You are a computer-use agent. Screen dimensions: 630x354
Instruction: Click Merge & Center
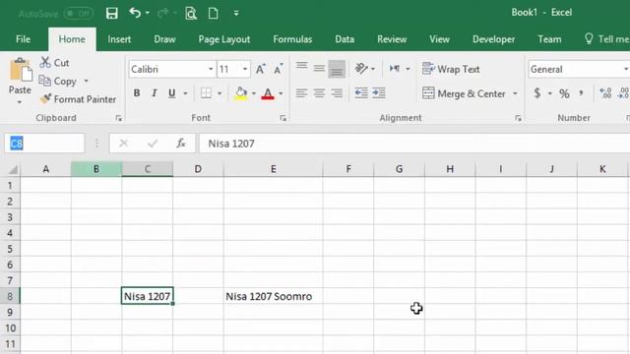pyautogui.click(x=464, y=93)
